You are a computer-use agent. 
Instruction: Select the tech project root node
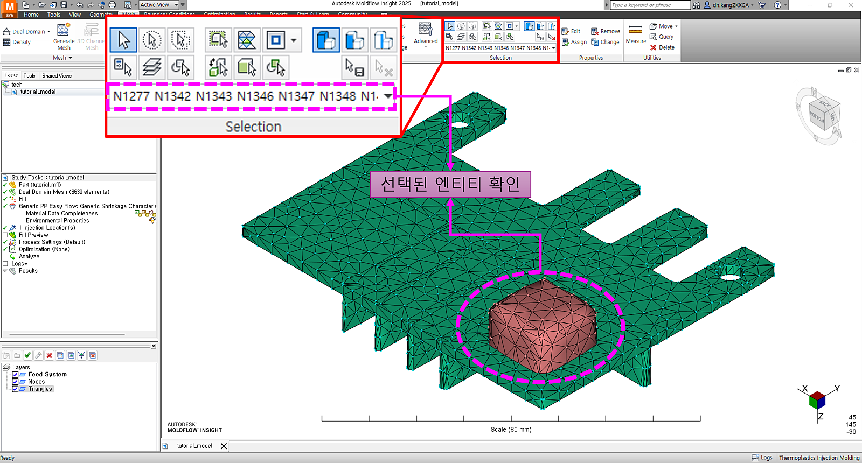point(17,85)
